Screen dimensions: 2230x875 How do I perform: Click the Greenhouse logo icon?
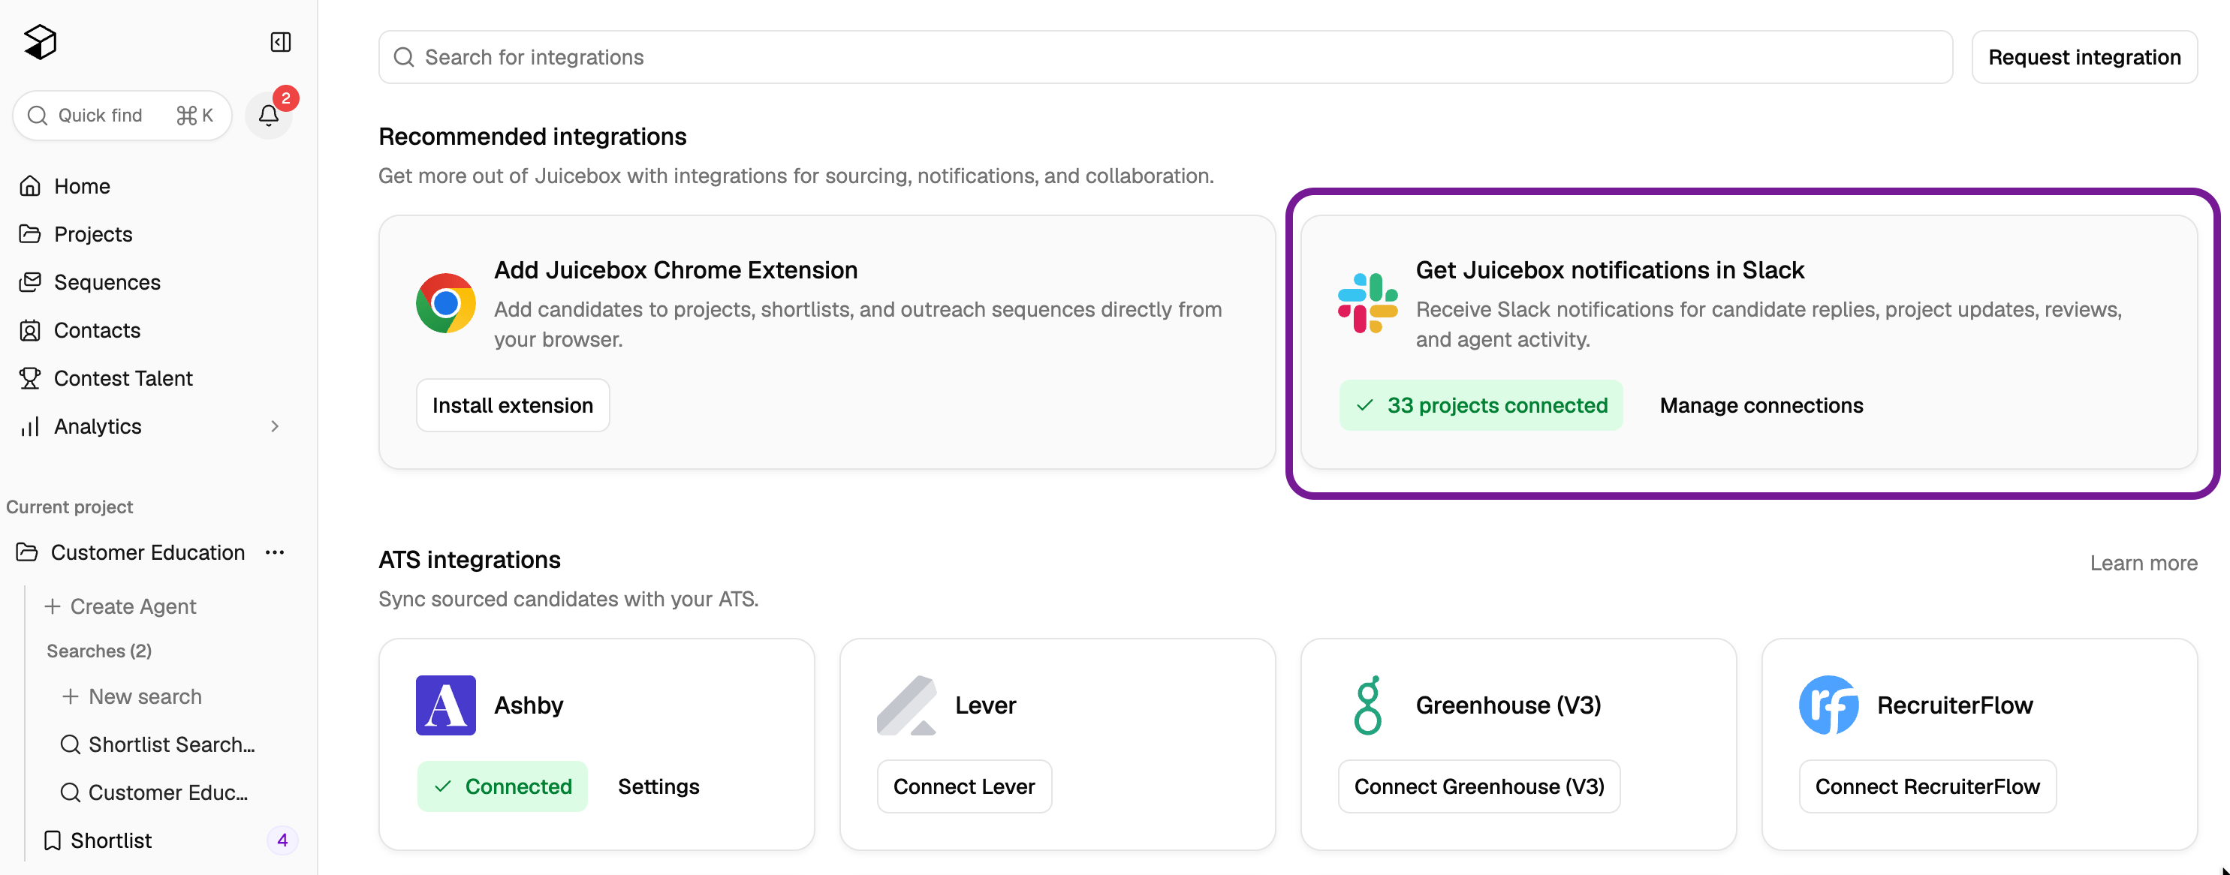1367,705
